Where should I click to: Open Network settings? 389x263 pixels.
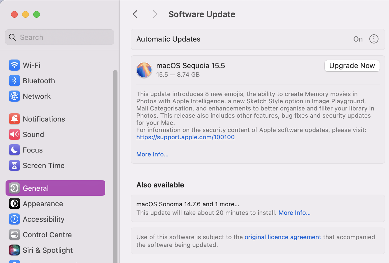(x=37, y=96)
